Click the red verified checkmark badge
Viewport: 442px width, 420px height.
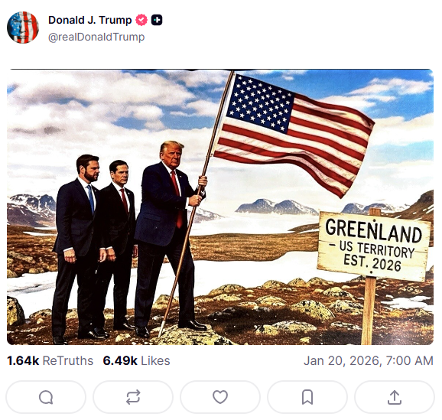pyautogui.click(x=141, y=21)
